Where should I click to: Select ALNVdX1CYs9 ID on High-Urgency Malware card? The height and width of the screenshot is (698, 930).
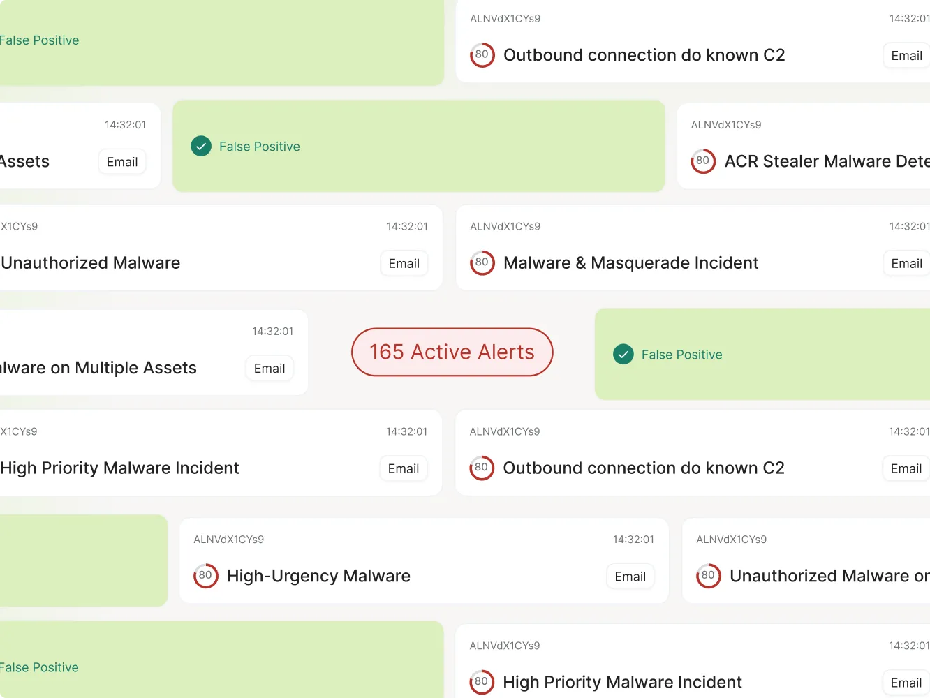229,540
